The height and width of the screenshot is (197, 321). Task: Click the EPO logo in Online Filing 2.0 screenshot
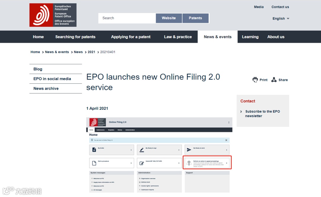click(x=97, y=122)
